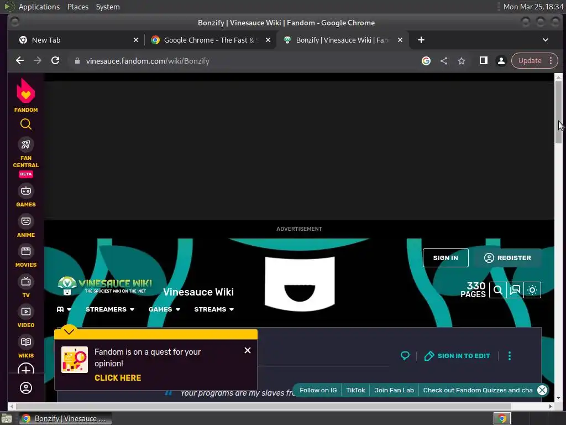The width and height of the screenshot is (566, 425).
Task: Click Chrome icon in bottom-right tray
Action: [502, 418]
